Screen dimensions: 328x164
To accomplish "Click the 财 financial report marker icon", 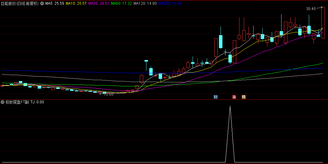I will coord(216,97).
